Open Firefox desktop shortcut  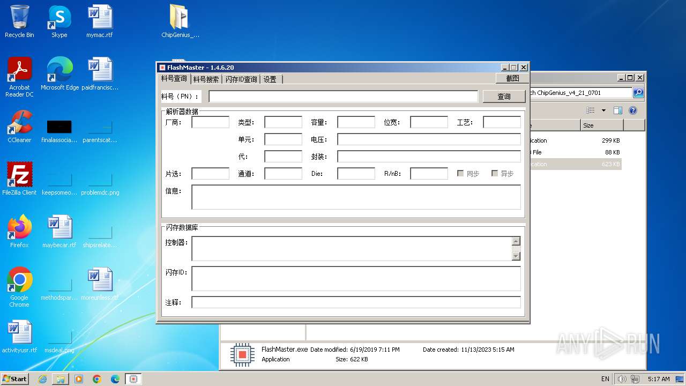(19, 231)
